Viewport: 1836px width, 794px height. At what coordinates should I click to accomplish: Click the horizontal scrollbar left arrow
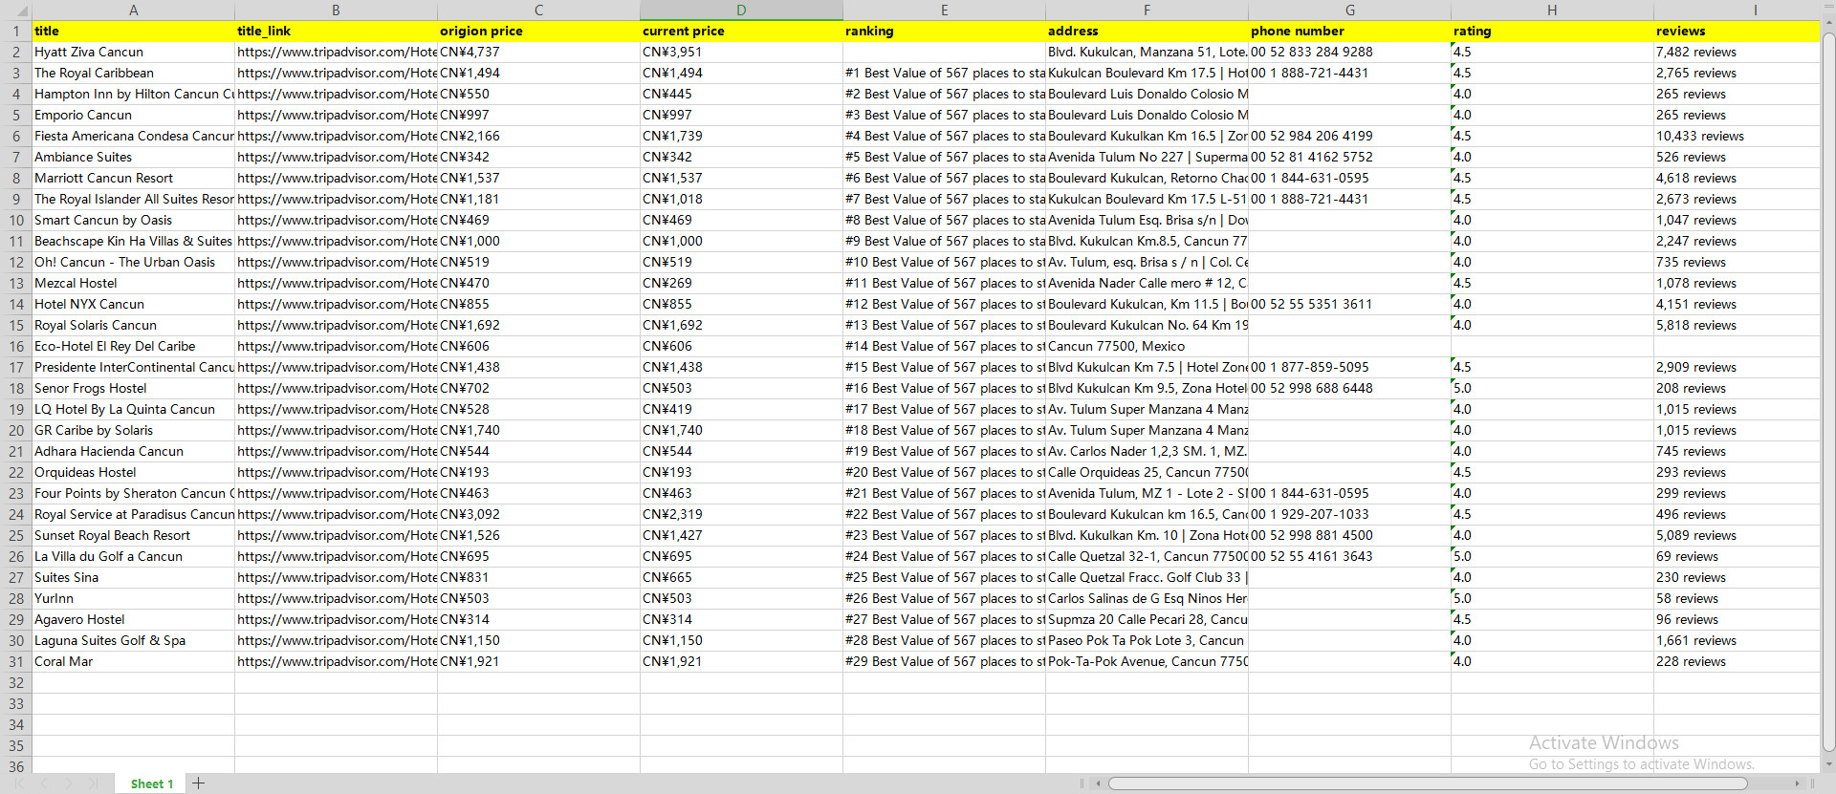pos(1099,783)
